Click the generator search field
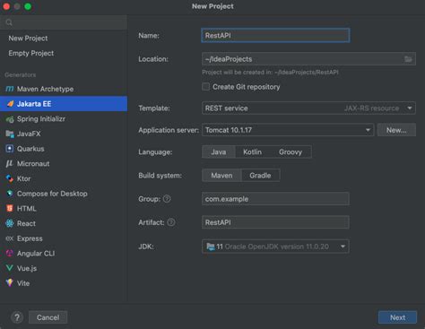 pos(64,22)
